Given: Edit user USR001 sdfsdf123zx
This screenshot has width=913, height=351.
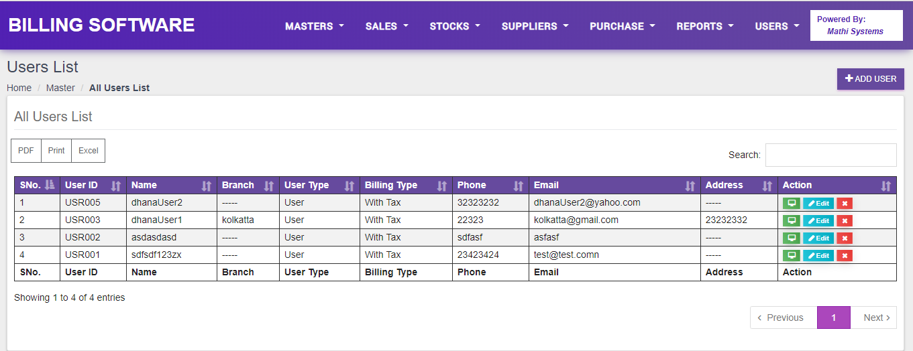Looking at the screenshot, I should pyautogui.click(x=818, y=255).
